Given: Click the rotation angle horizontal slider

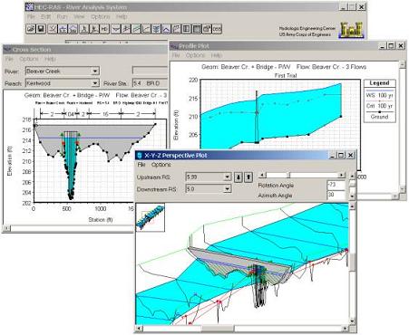Looking at the screenshot, I should [x=302, y=175].
